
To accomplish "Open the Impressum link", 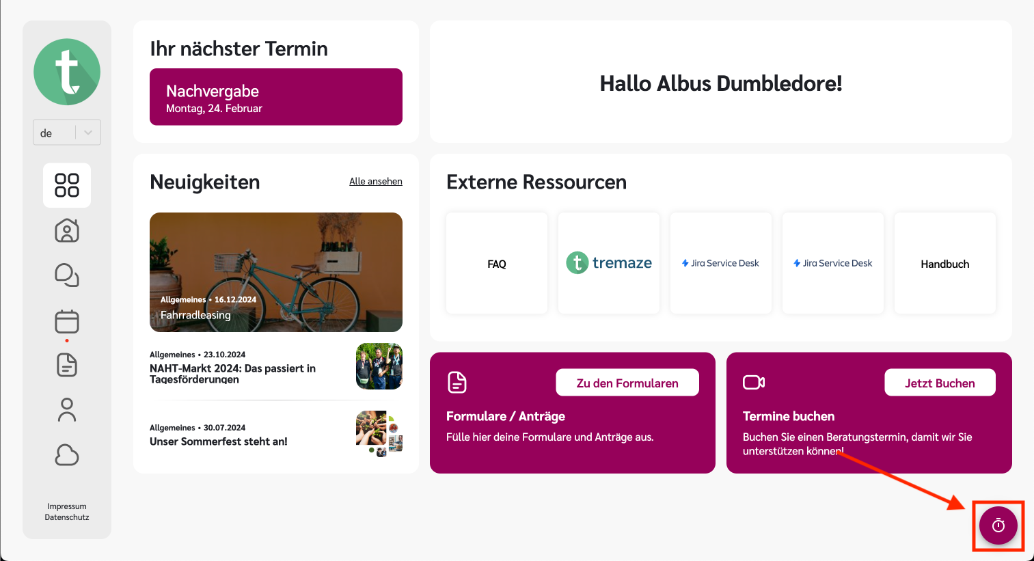I will (67, 506).
